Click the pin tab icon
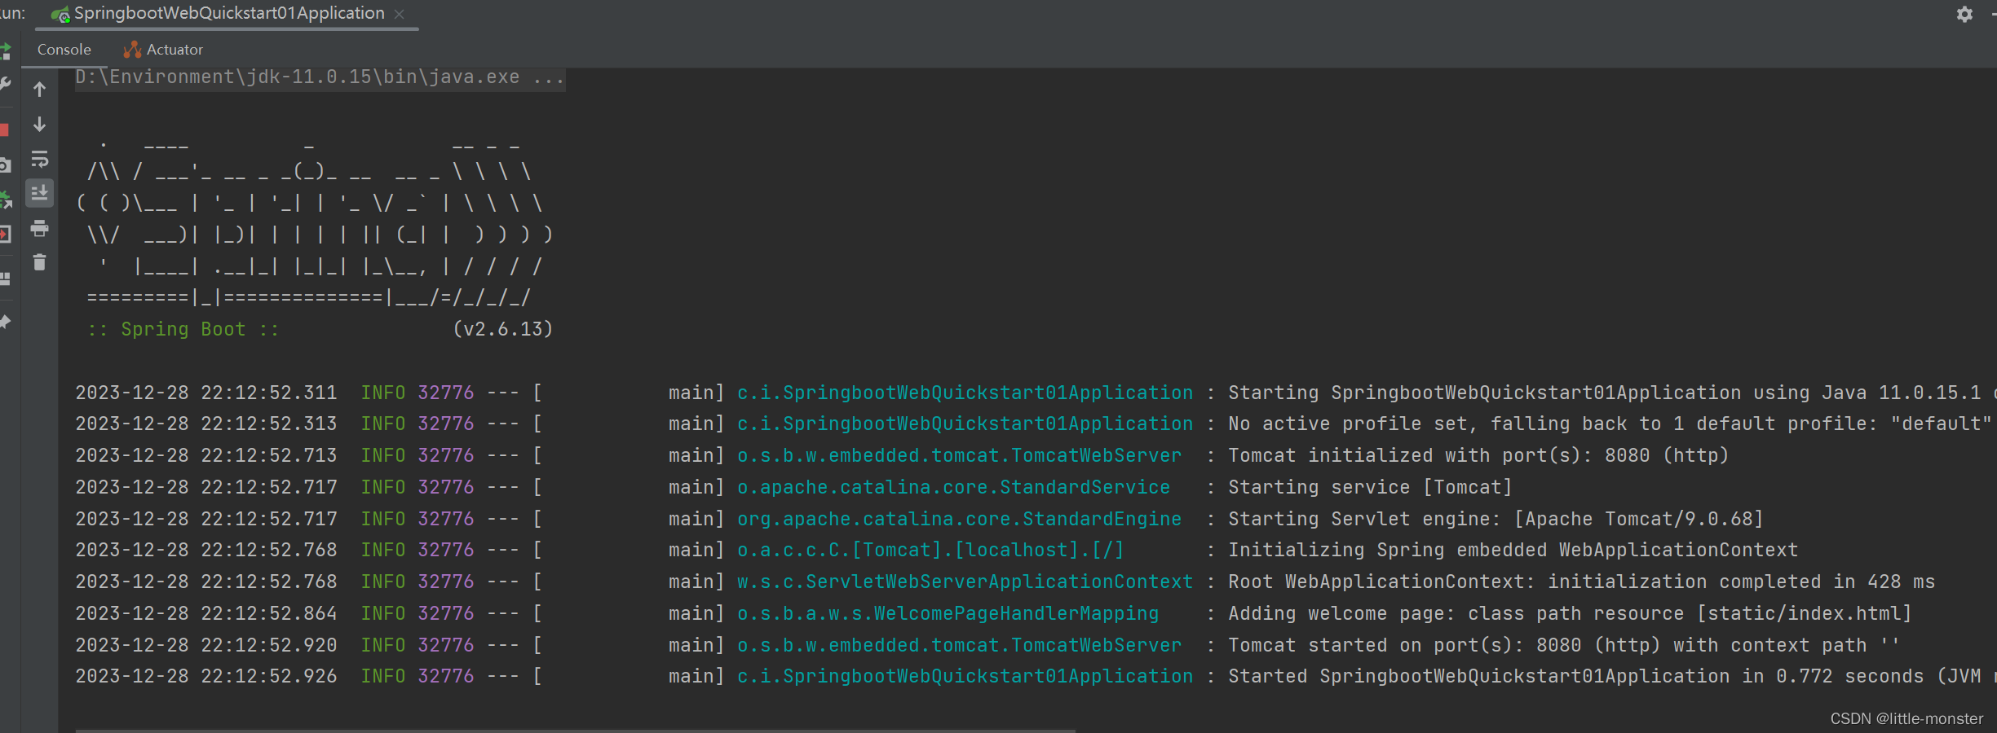This screenshot has height=733, width=1997. coord(5,322)
